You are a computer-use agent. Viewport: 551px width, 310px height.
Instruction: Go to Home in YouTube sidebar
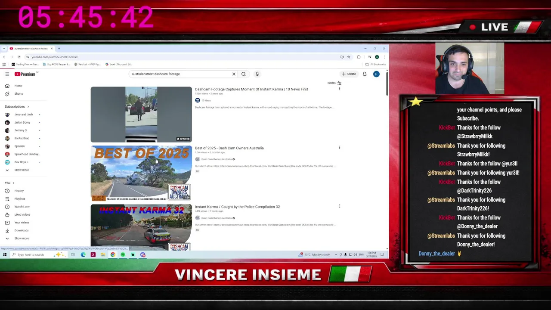(14, 86)
